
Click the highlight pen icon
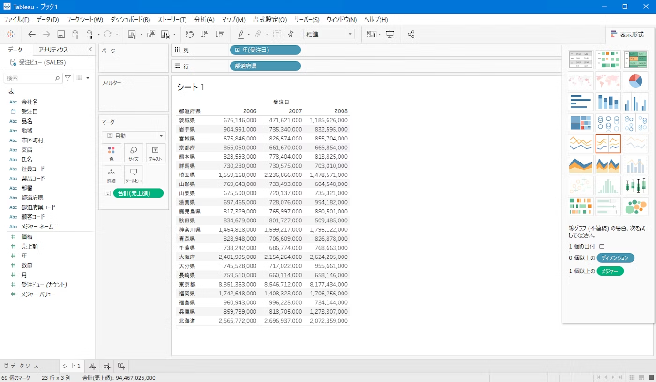point(241,34)
